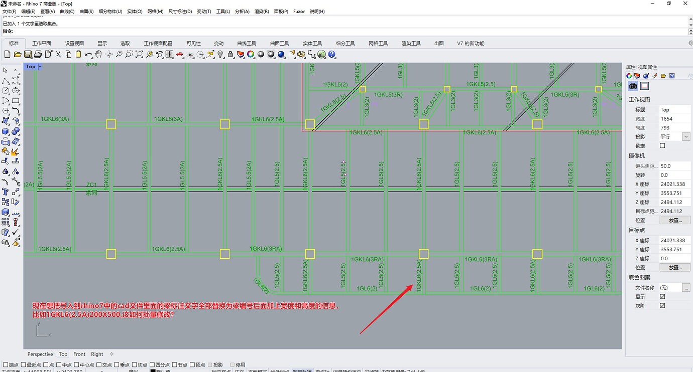This screenshot has height=372, width=693.
Task: Open the 分析(A) menu
Action: (242, 12)
